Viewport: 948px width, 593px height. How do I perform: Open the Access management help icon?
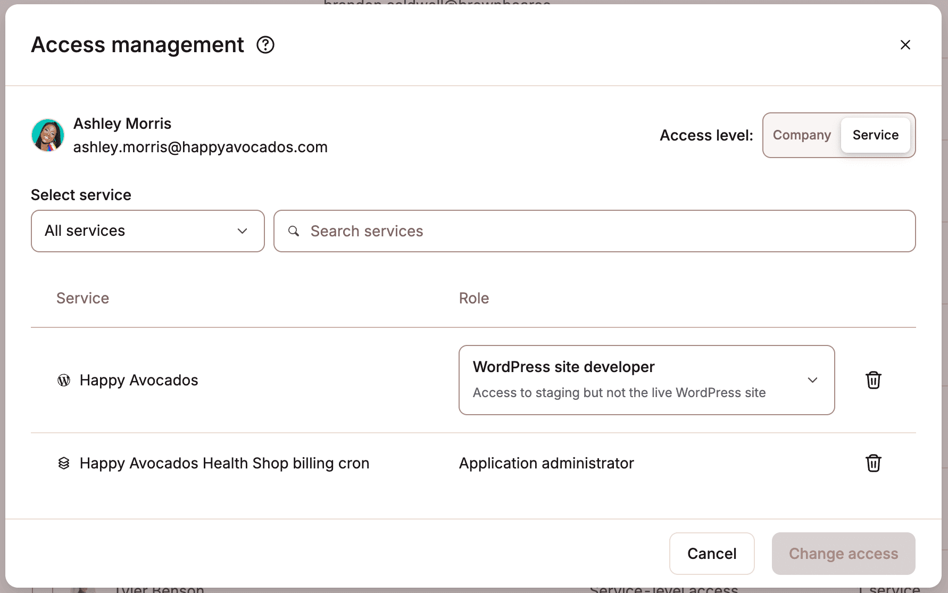(265, 45)
